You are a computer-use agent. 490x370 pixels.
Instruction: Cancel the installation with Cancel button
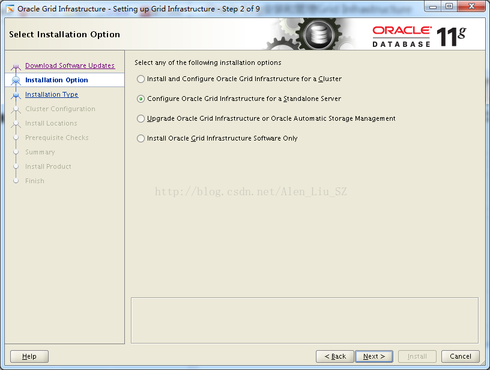(x=461, y=356)
